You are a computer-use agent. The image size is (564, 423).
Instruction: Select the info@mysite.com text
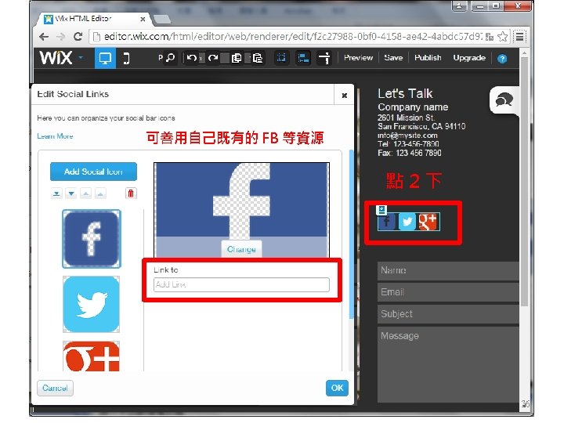[x=407, y=136]
